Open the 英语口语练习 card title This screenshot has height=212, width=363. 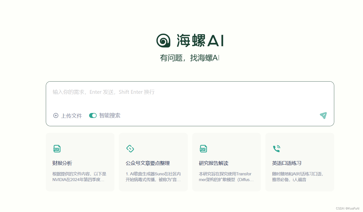click(x=287, y=163)
